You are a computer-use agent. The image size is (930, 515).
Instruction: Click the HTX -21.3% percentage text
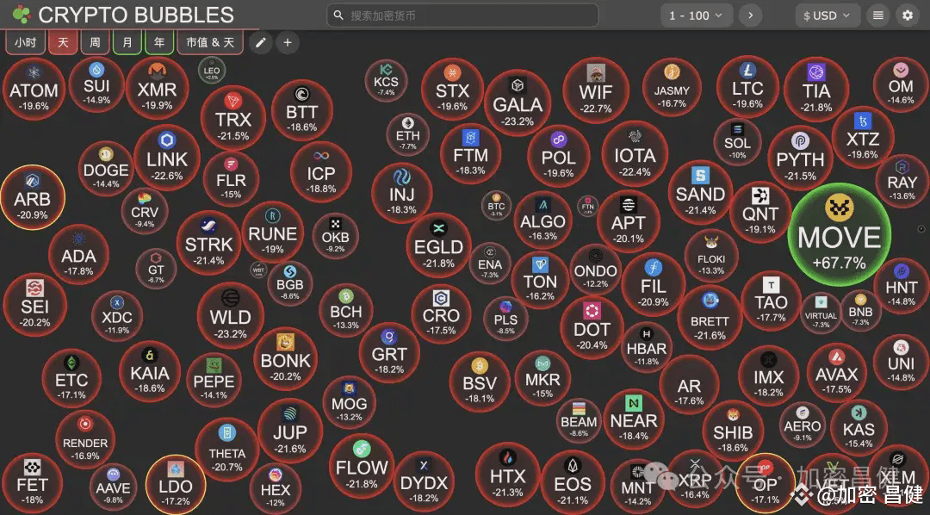(x=508, y=493)
